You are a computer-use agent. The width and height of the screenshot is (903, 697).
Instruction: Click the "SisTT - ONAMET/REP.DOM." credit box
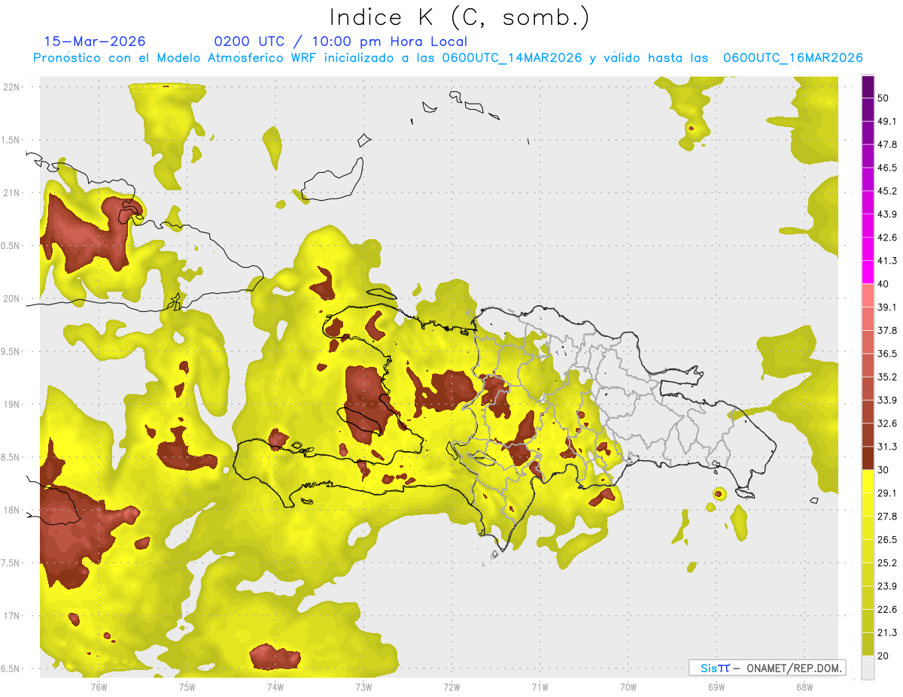click(x=767, y=668)
